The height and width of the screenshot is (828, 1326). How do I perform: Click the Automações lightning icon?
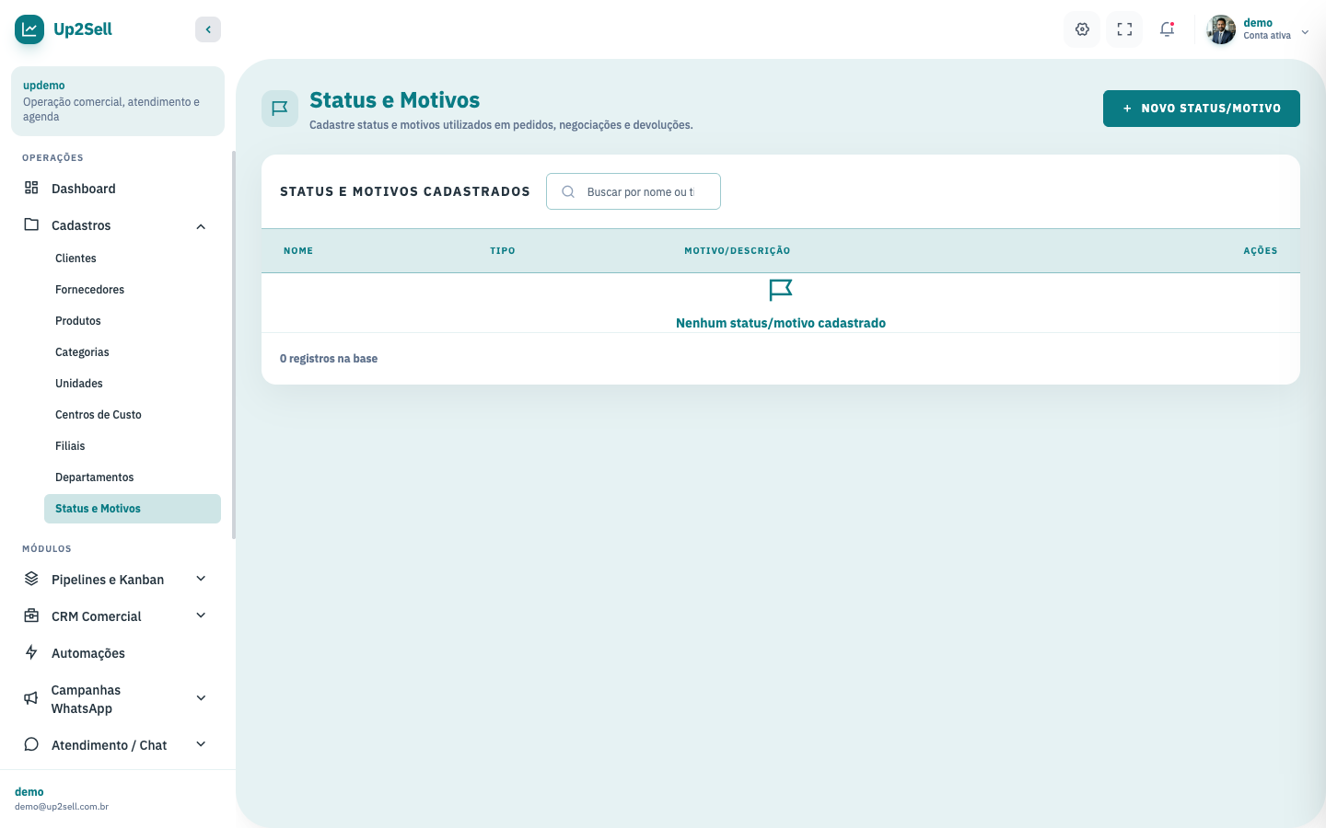point(31,652)
